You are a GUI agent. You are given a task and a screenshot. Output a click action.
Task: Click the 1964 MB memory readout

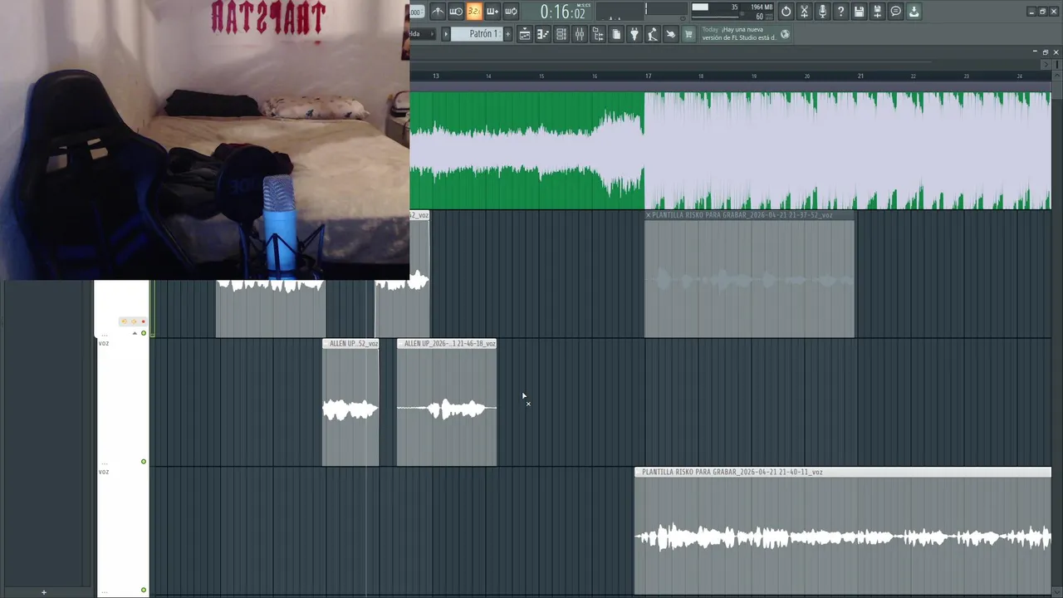point(762,7)
